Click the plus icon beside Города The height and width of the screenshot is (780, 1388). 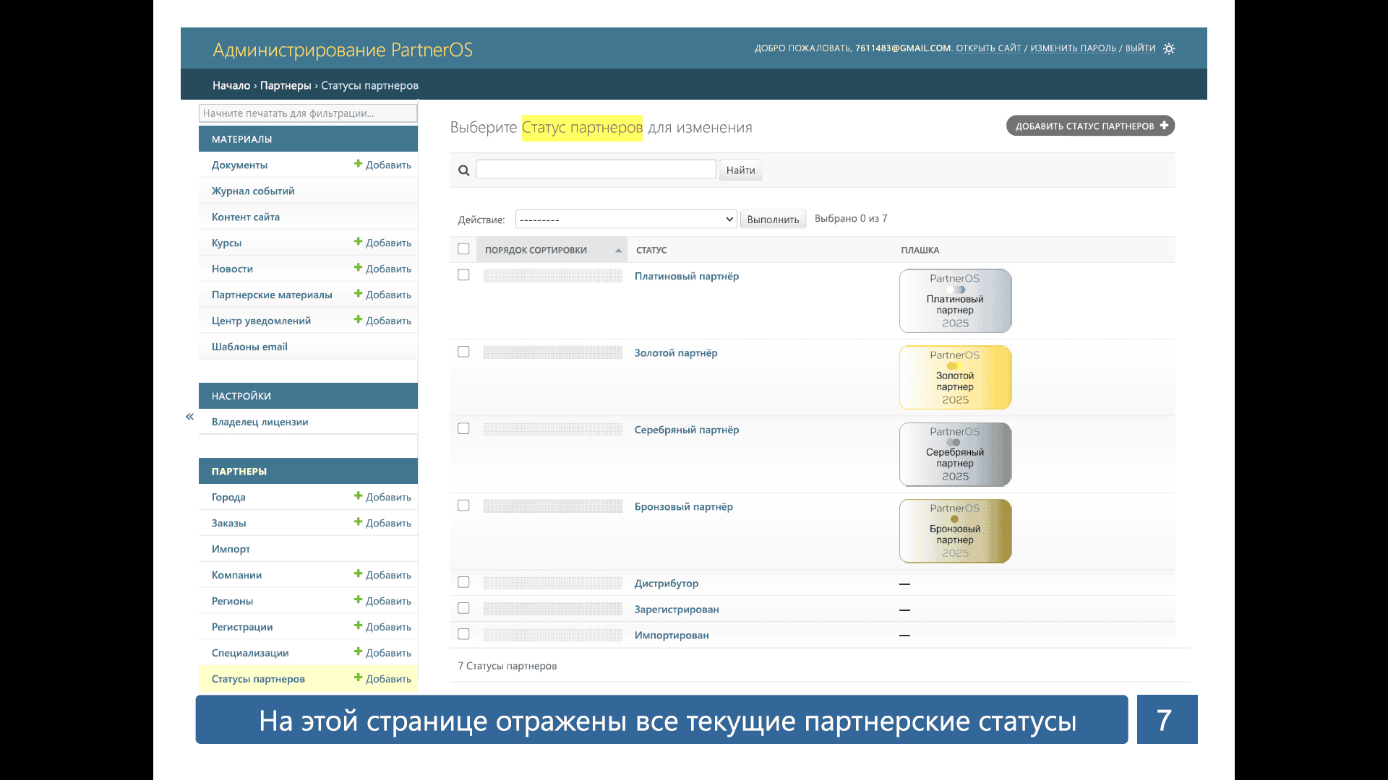click(358, 496)
